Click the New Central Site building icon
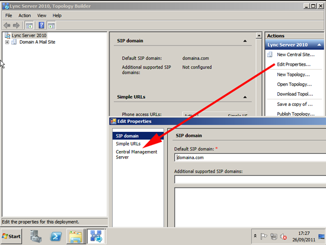The height and width of the screenshot is (245, 326). (270, 54)
